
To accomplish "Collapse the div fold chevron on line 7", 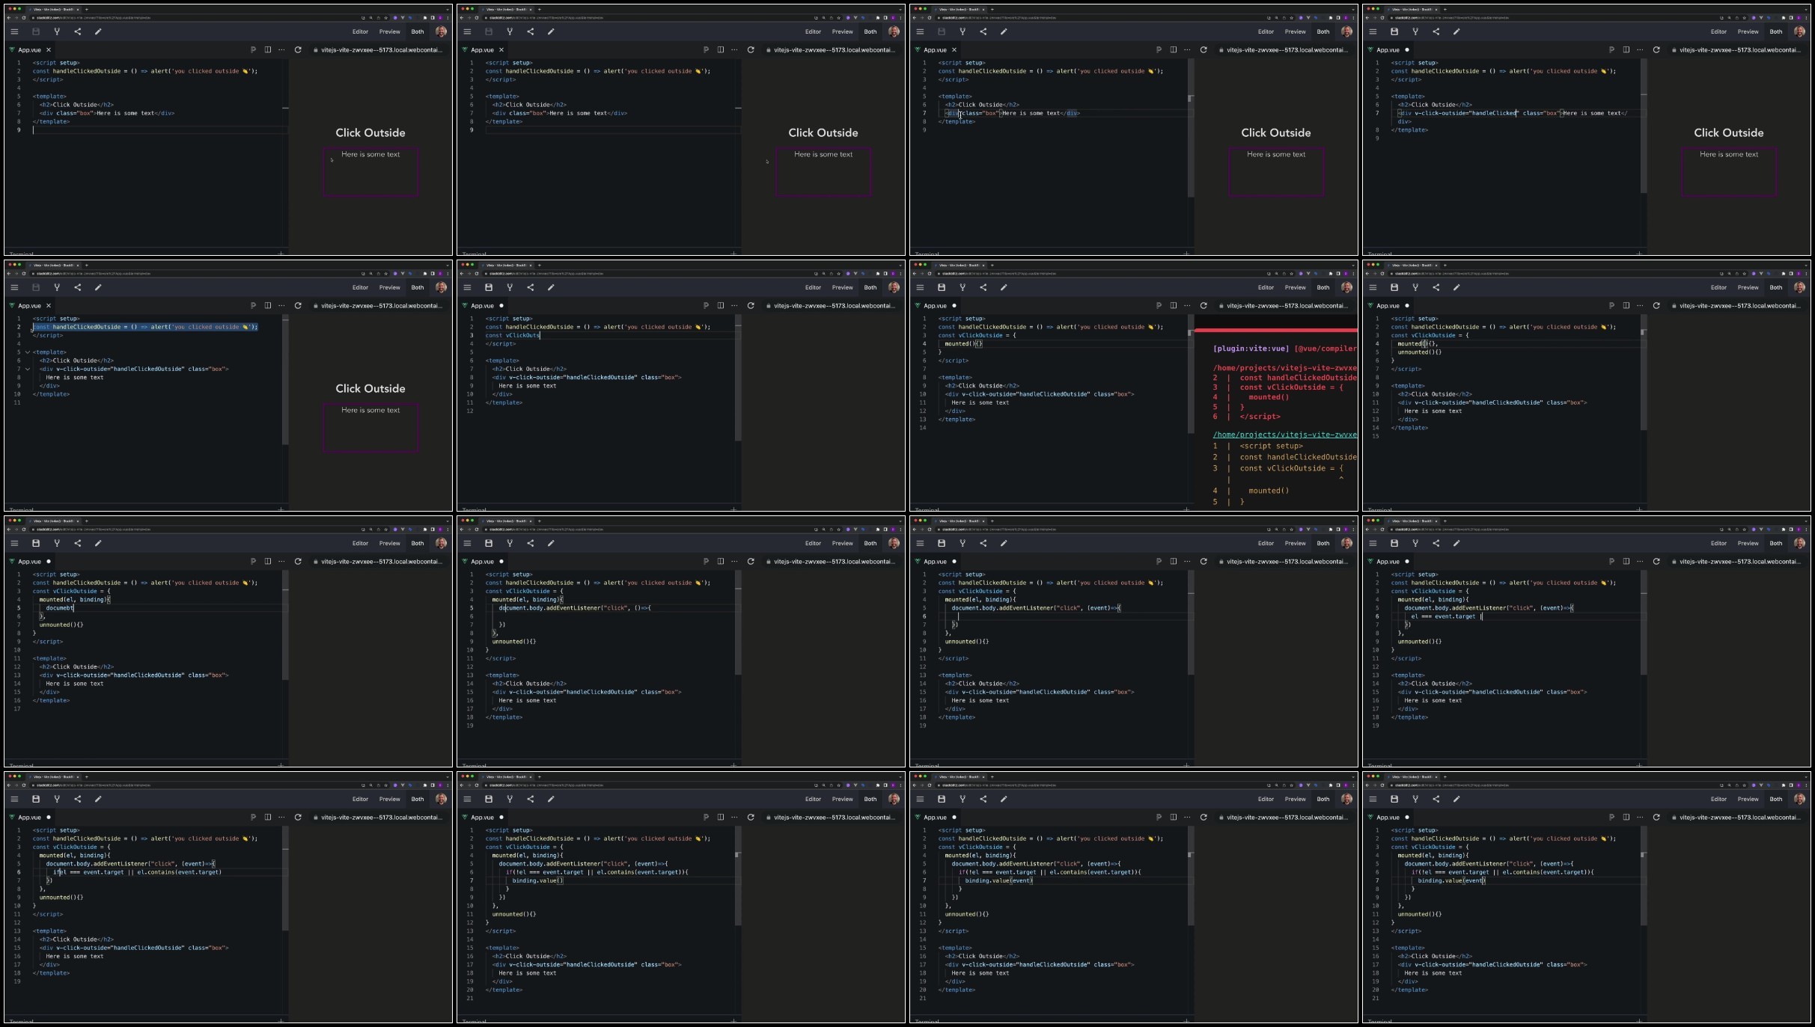I will 28,369.
